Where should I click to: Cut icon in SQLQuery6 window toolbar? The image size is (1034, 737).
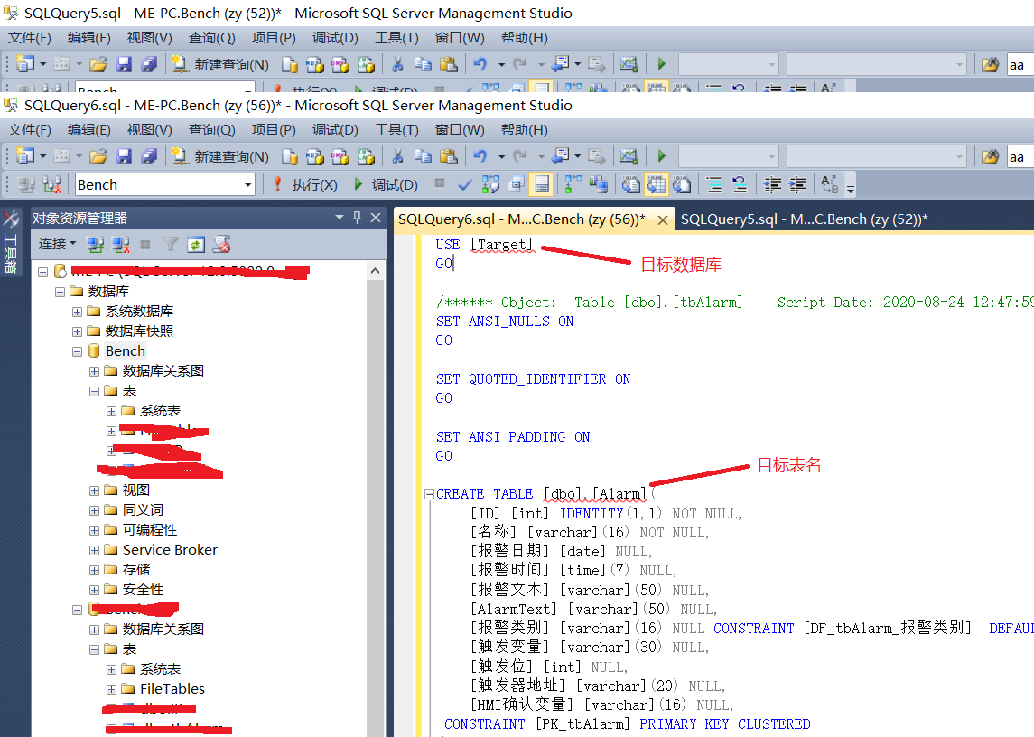point(397,156)
